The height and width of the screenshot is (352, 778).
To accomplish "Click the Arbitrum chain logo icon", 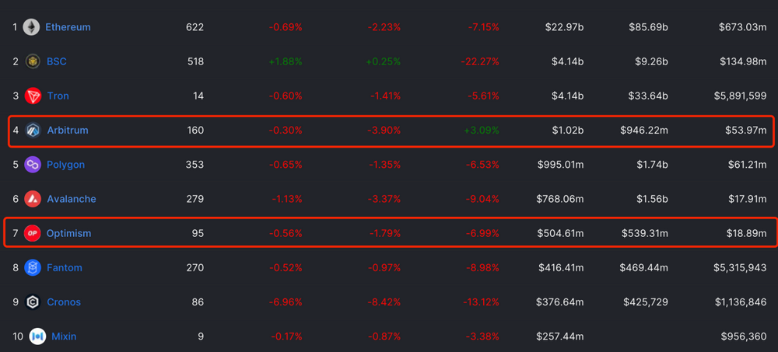I will point(33,131).
